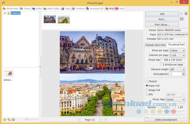
Task: Go to the previous page arrow
Action: point(79,120)
